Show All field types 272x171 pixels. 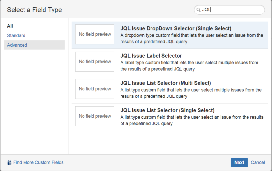10,26
